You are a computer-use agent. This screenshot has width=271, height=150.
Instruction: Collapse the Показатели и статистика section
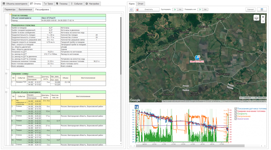click(6, 25)
